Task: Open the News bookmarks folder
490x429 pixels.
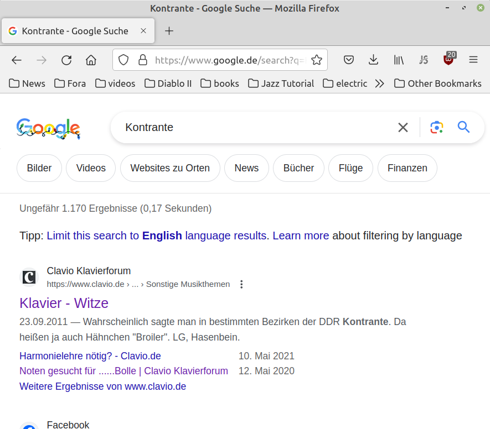Action: click(x=27, y=83)
